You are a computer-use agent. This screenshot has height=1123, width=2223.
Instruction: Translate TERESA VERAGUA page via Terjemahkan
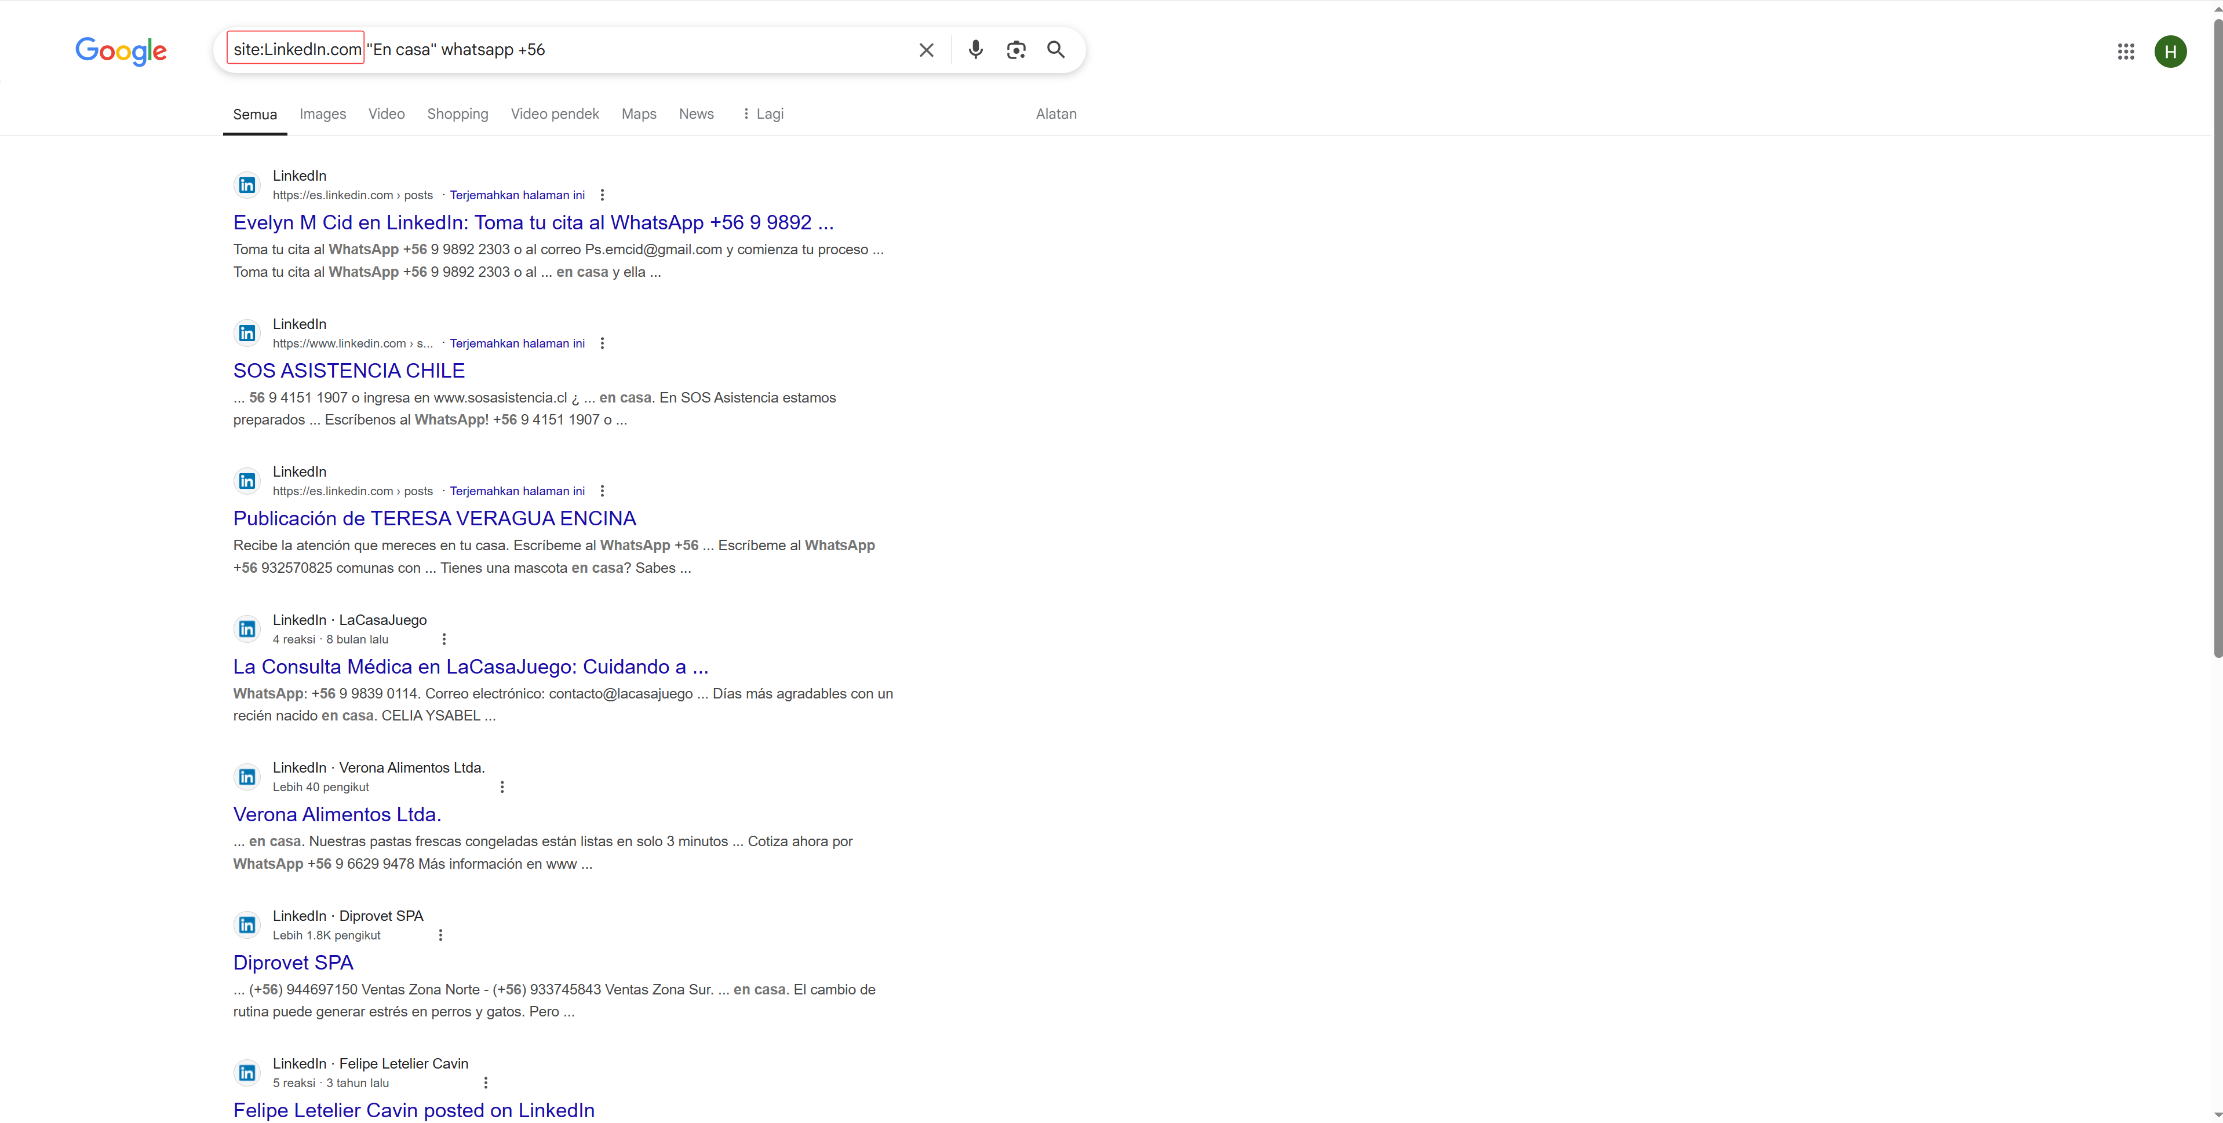(x=517, y=491)
